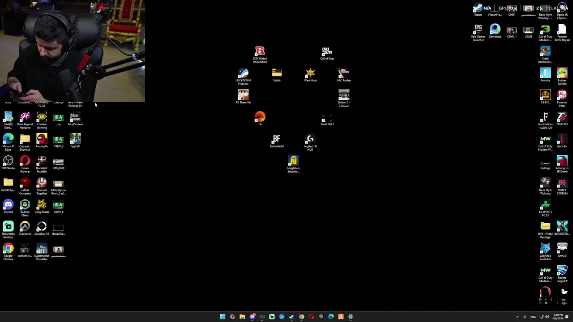
Task: Launch Opera Browser from desktop
Action: [x=25, y=164]
